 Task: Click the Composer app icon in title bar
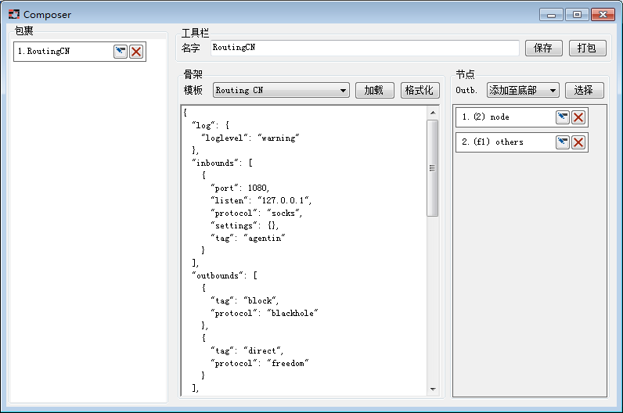[x=13, y=14]
